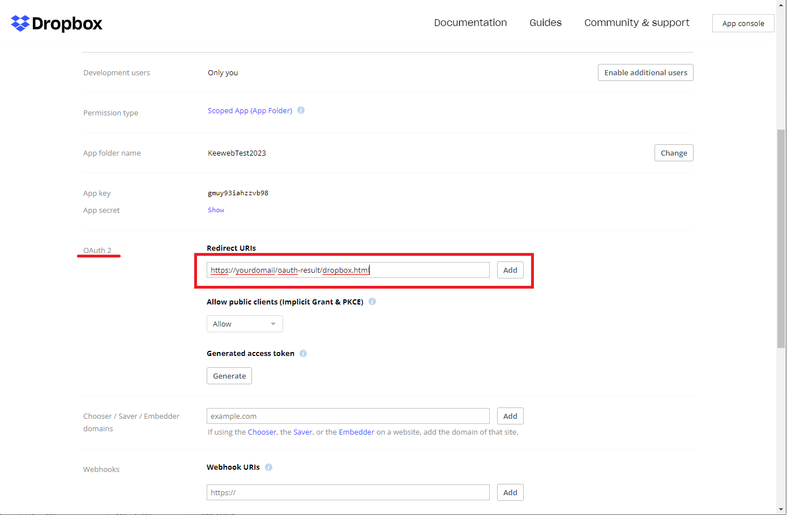Viewport: 787px width, 515px height.
Task: Click the Dropbox logo
Action: click(57, 23)
